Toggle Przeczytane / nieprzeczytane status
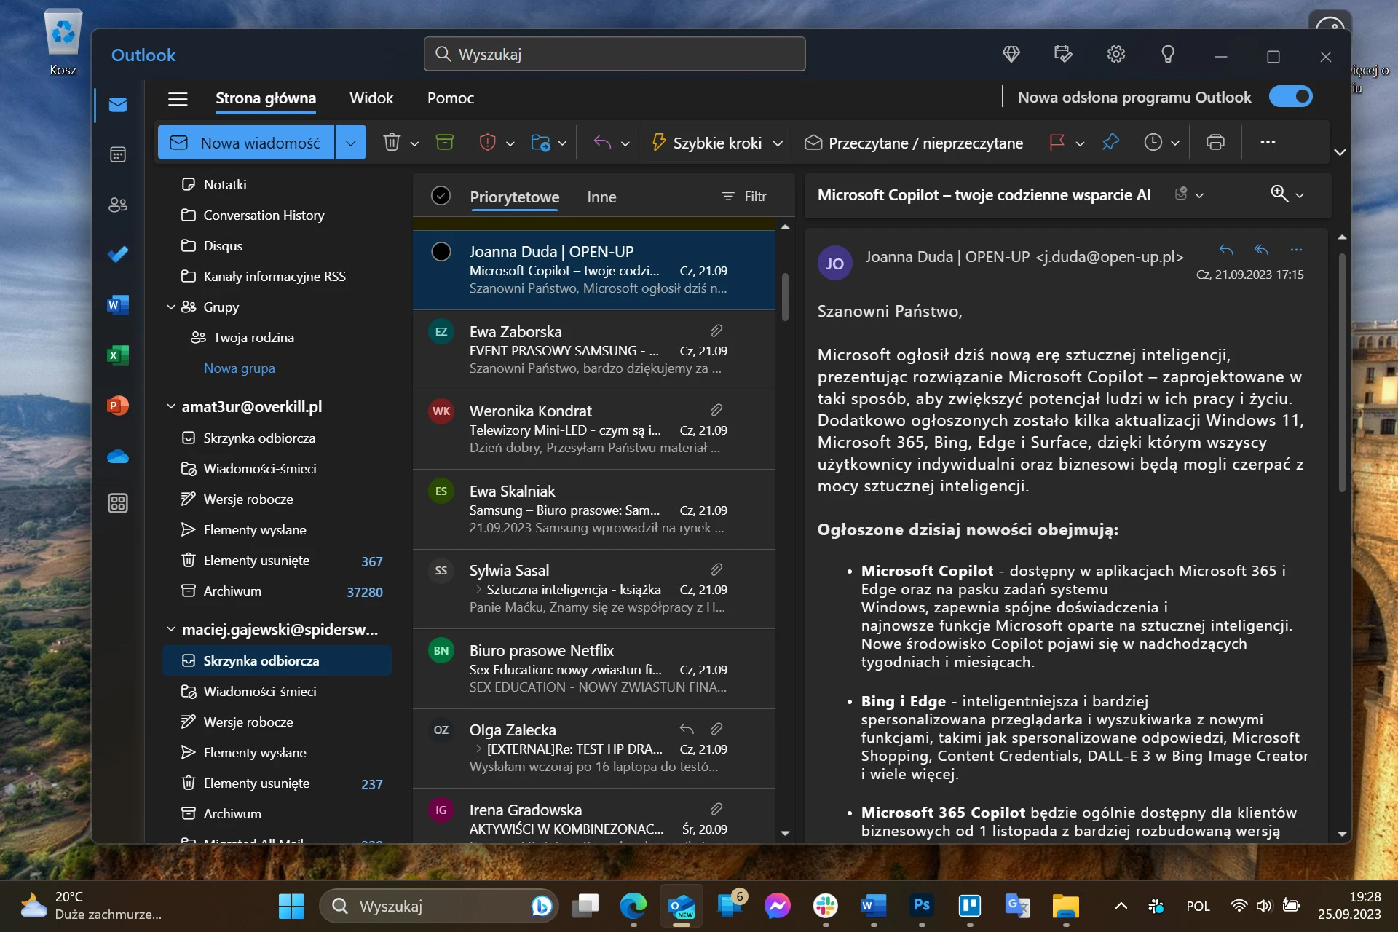The width and height of the screenshot is (1398, 932). (x=913, y=143)
